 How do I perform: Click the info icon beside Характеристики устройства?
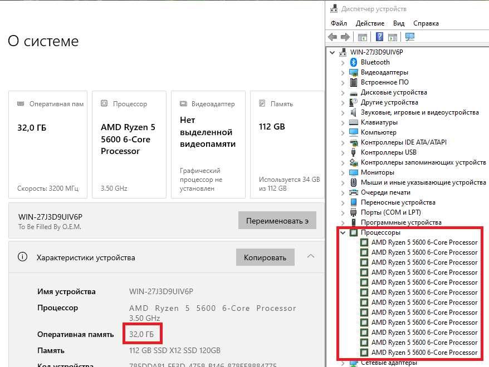click(x=22, y=257)
